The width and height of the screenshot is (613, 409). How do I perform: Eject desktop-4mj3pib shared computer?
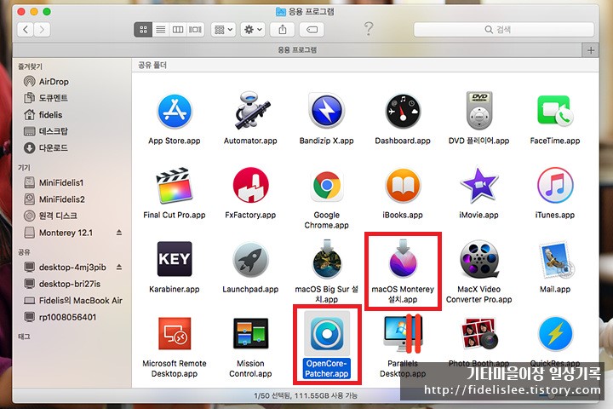tap(119, 267)
